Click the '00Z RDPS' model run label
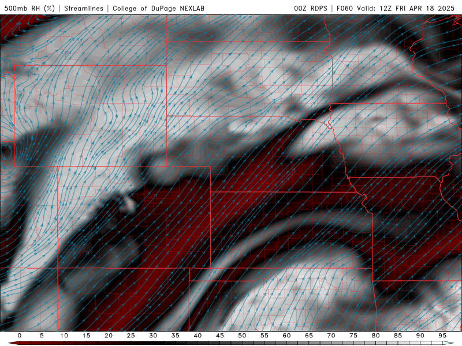The height and width of the screenshot is (346, 462). (x=311, y=8)
